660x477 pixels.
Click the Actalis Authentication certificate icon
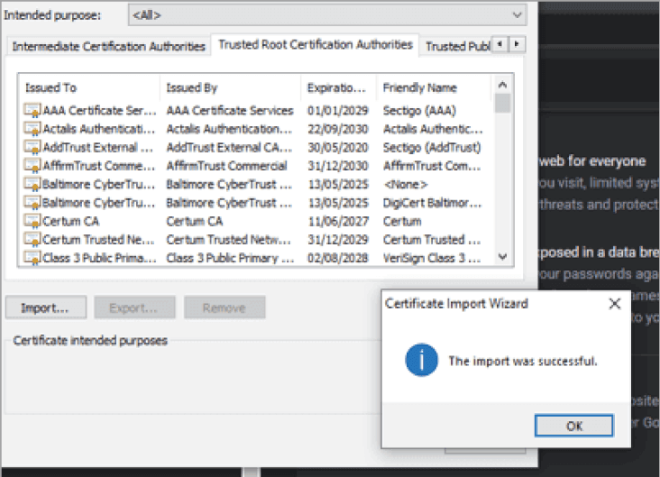tap(32, 129)
